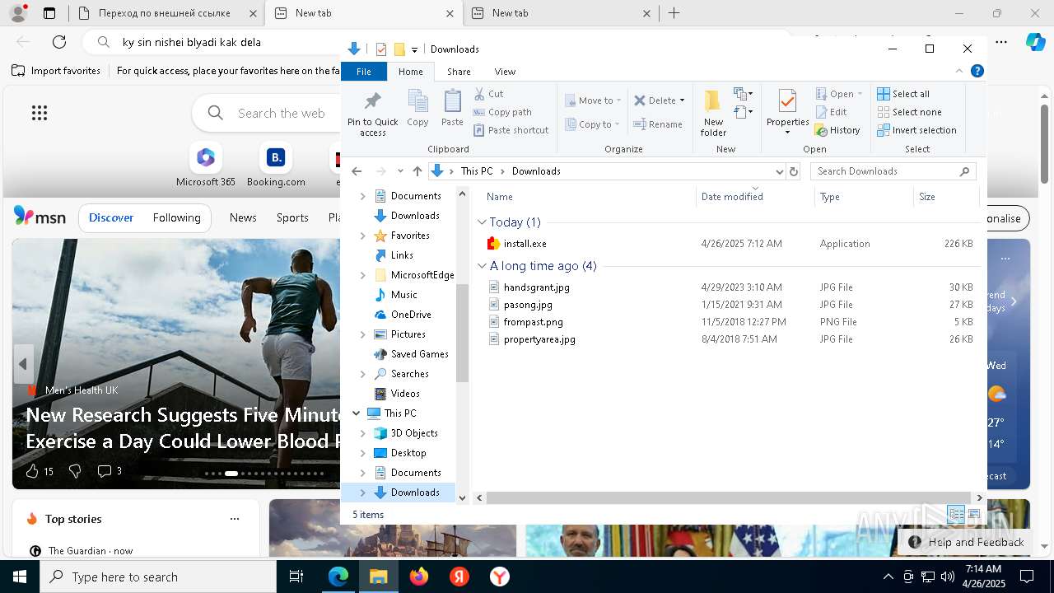Viewport: 1054px width, 593px height.
Task: Switch to details view layout icon
Action: pyautogui.click(x=956, y=515)
